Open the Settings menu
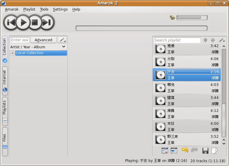This screenshot has height=166, width=229. (60, 9)
